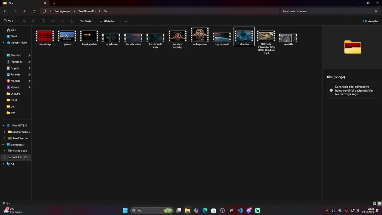Open Giriş in the navigation pane
Viewport: 382px width, 215px height.
[x=13, y=30]
